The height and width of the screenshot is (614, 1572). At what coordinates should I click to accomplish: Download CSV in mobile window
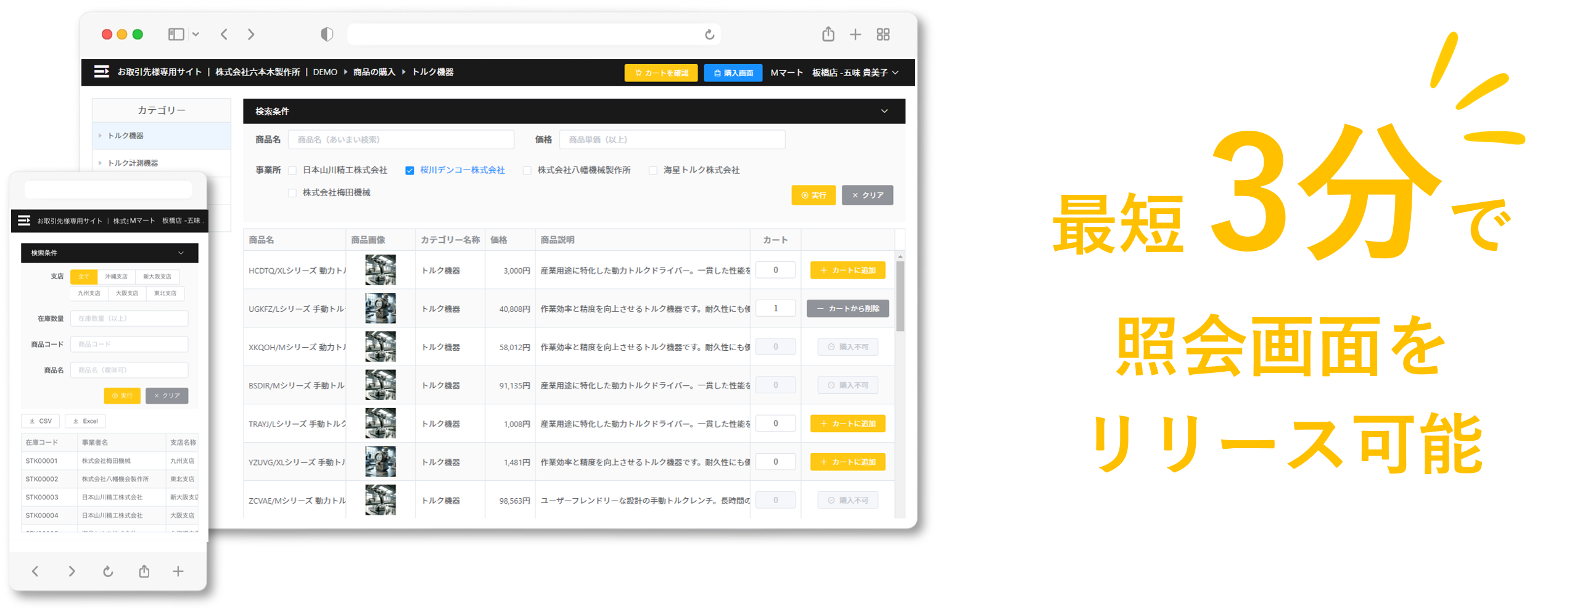41,421
